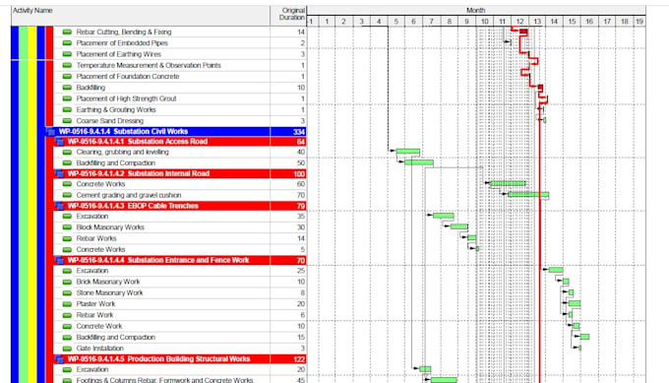
Task: Click the Month timescale header
Action: (476, 10)
